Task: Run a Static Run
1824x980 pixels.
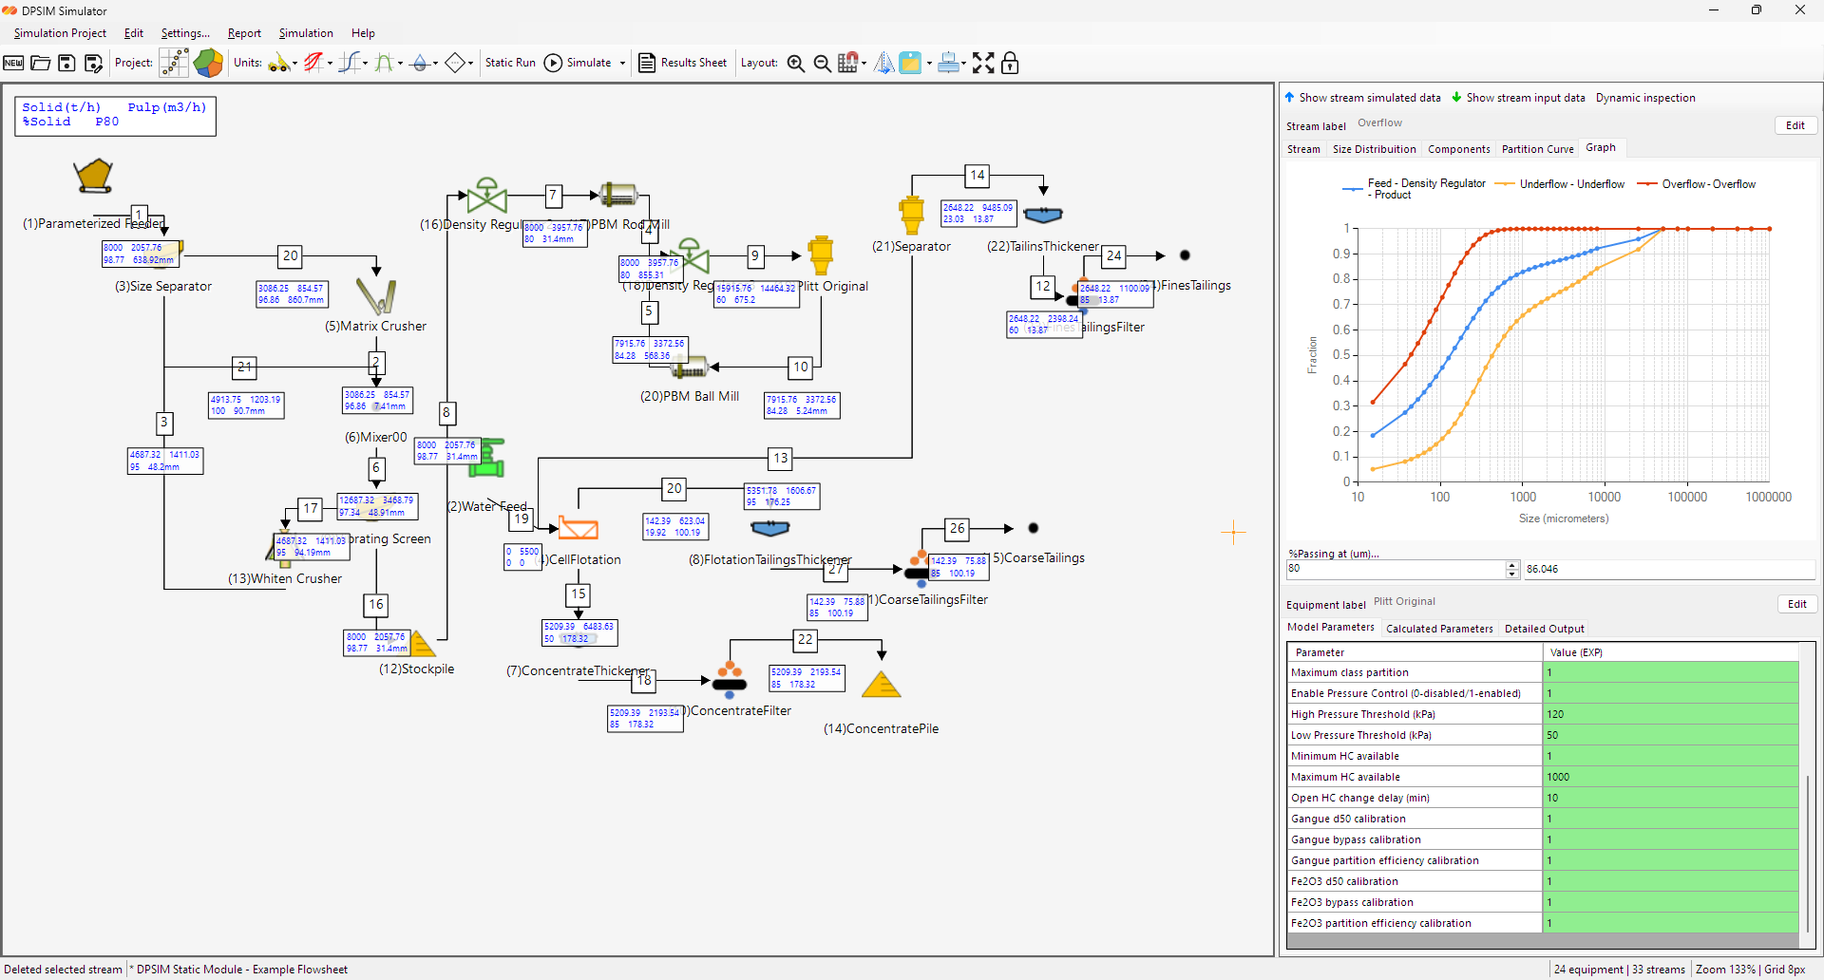Action: tap(510, 63)
